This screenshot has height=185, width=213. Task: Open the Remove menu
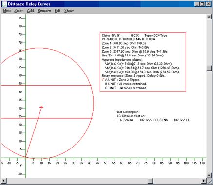point(44,11)
